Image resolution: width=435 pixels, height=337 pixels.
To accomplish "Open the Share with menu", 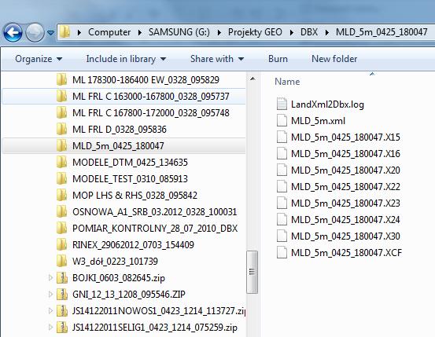I will 217,59.
